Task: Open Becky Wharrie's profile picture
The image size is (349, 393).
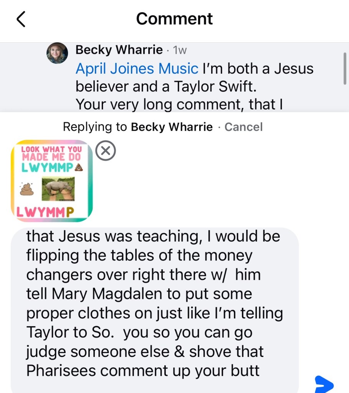Action: [x=57, y=53]
